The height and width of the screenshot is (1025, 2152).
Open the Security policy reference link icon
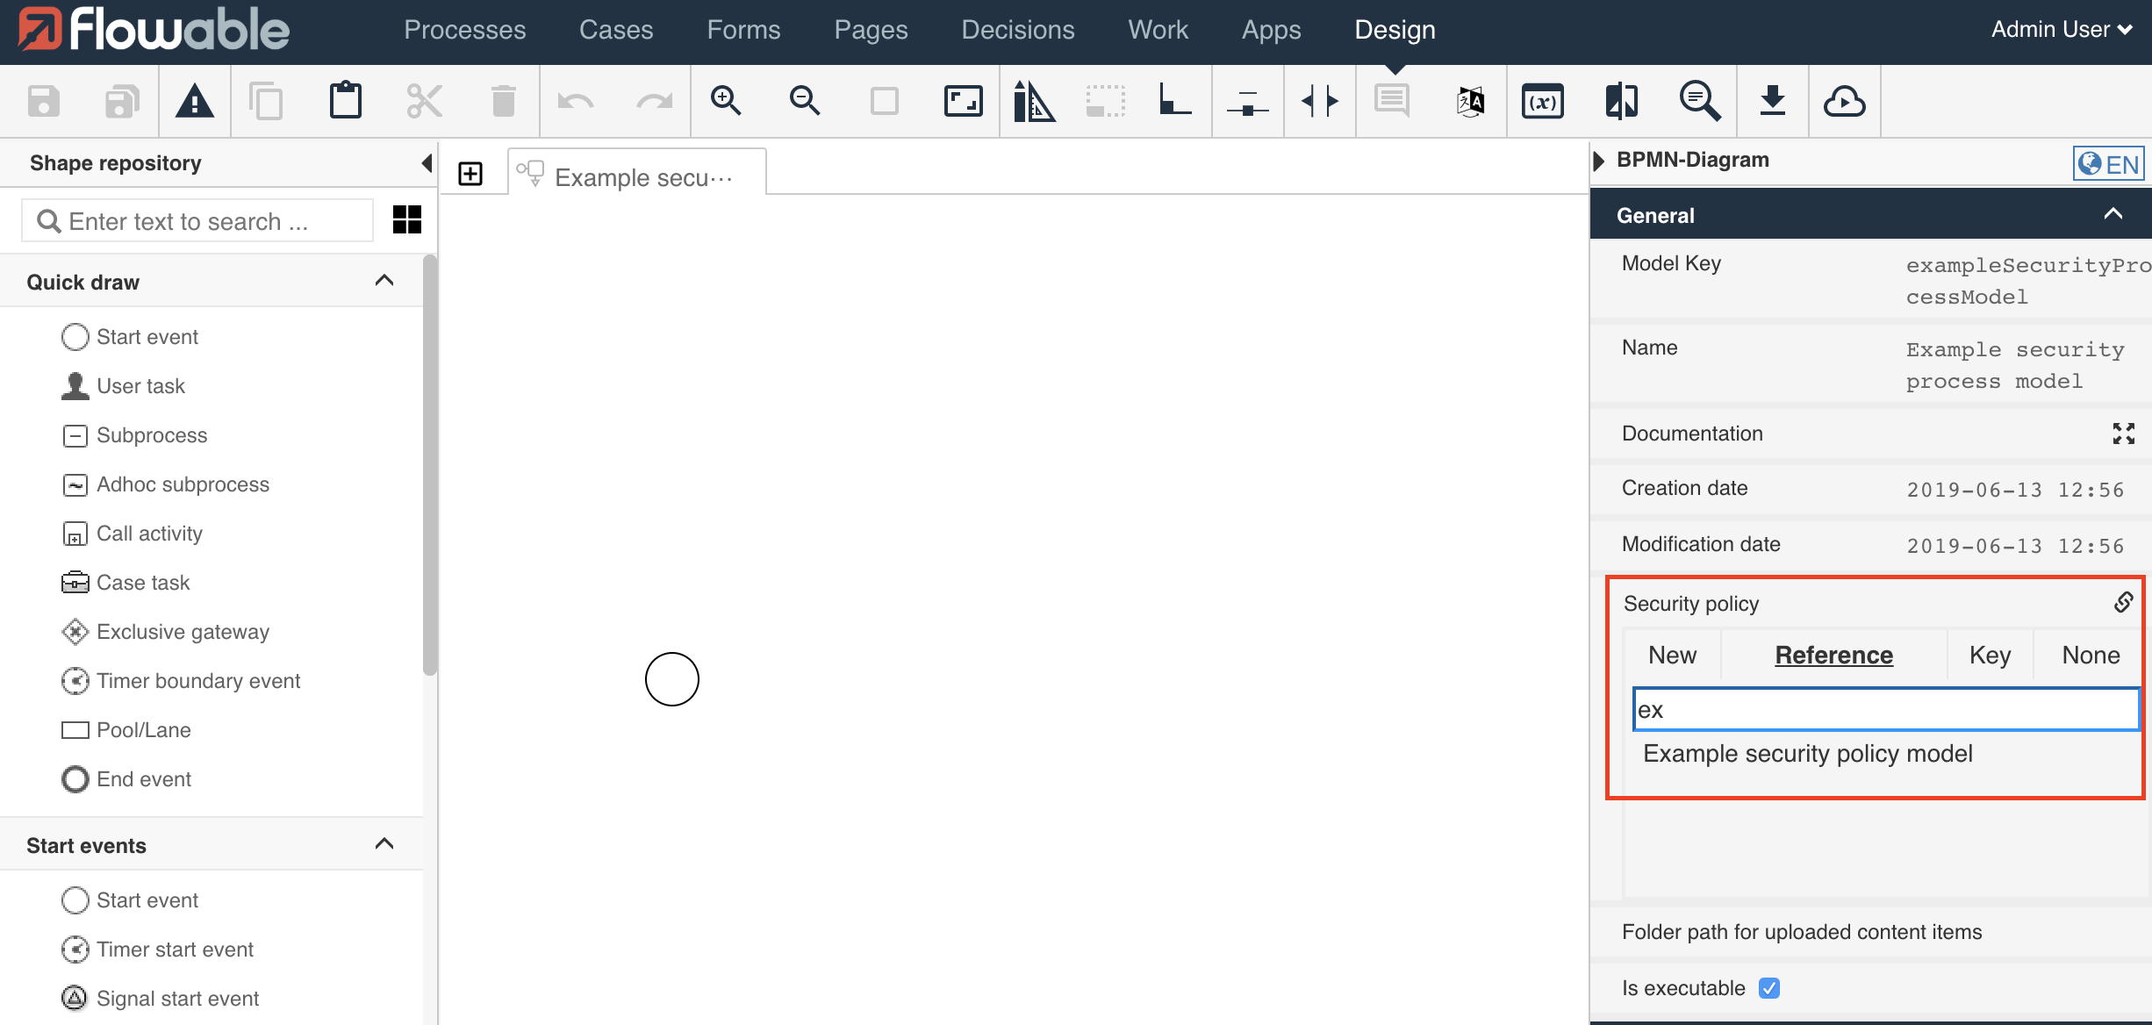click(x=2124, y=602)
